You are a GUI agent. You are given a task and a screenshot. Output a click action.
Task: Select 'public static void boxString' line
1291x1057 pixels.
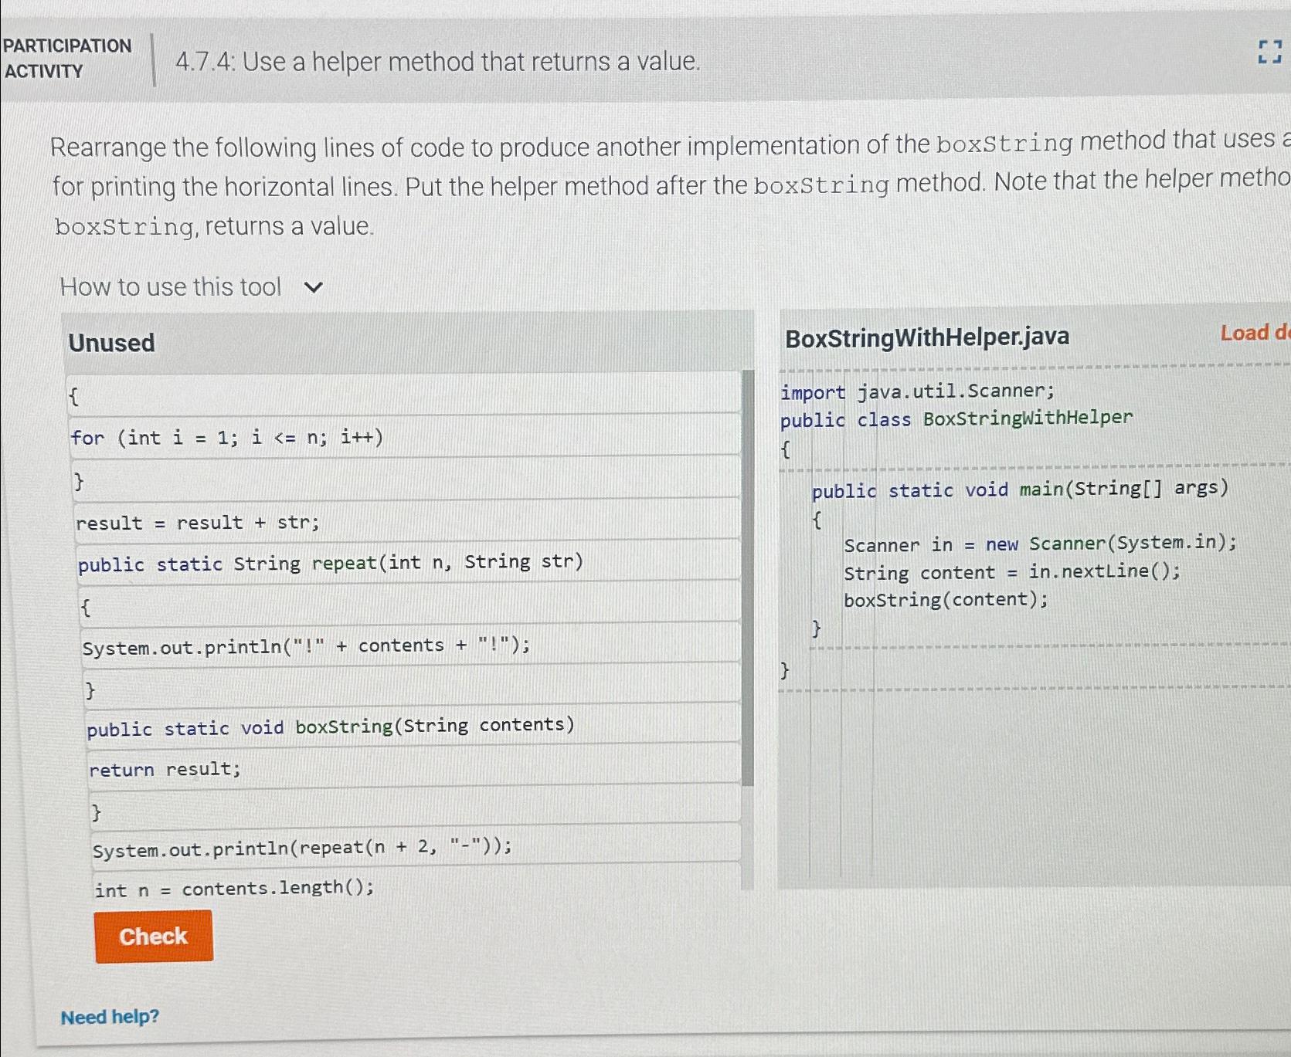(413, 726)
